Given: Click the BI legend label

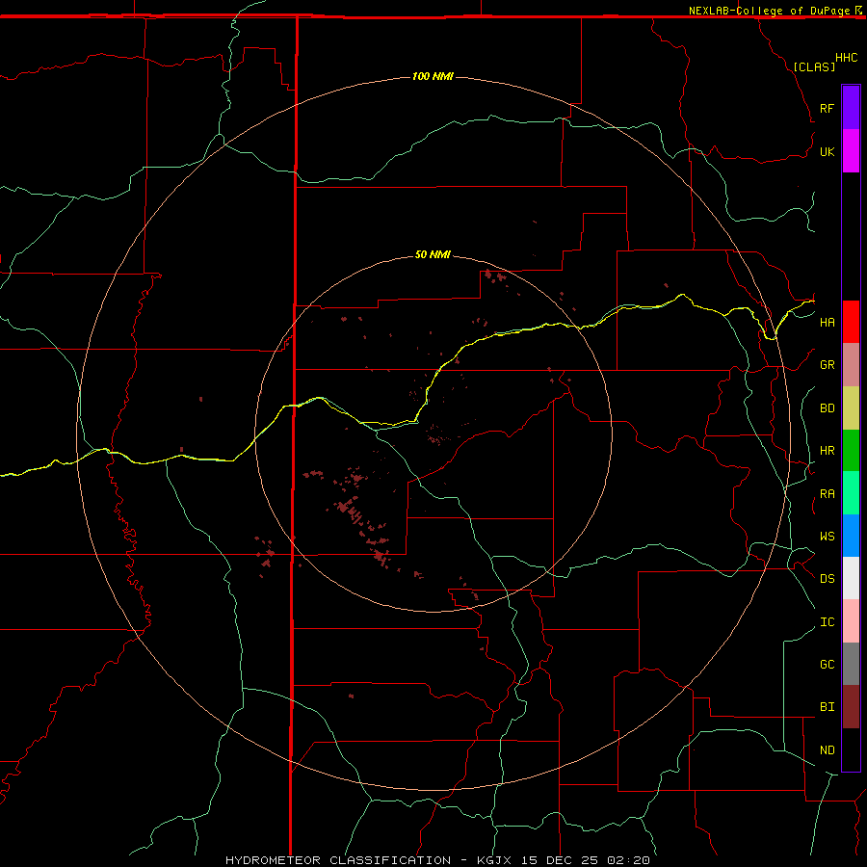Looking at the screenshot, I should (827, 707).
